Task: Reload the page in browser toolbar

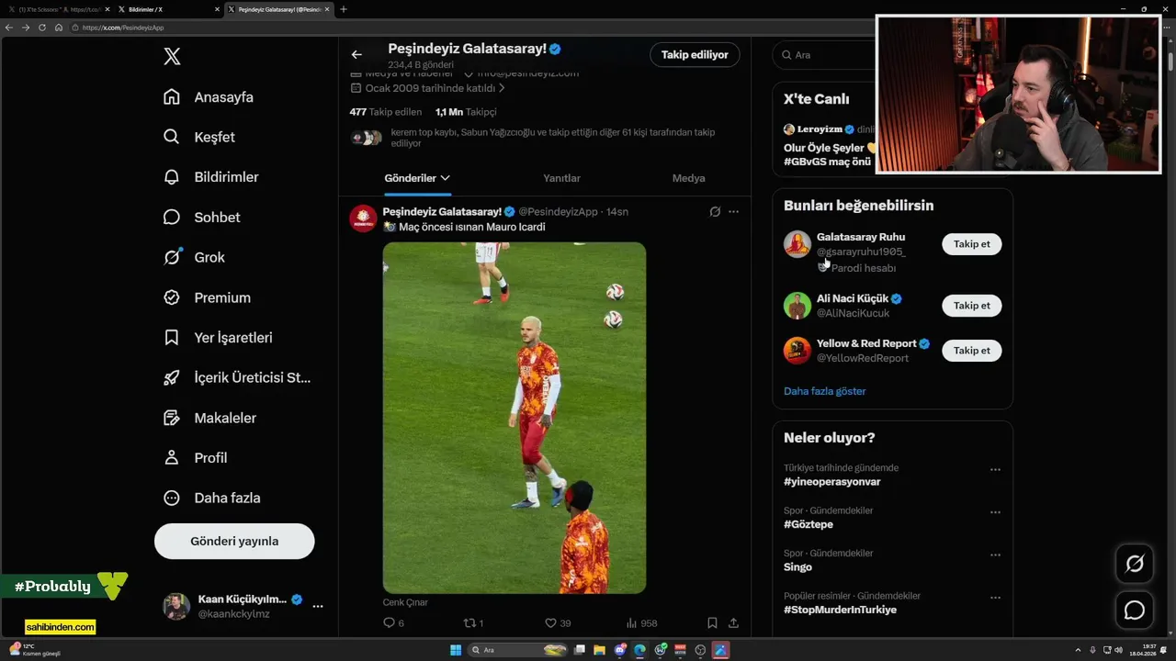Action: tap(42, 28)
